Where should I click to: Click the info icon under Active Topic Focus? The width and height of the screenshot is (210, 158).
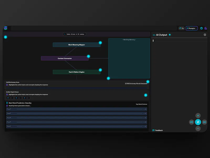coord(7,95)
